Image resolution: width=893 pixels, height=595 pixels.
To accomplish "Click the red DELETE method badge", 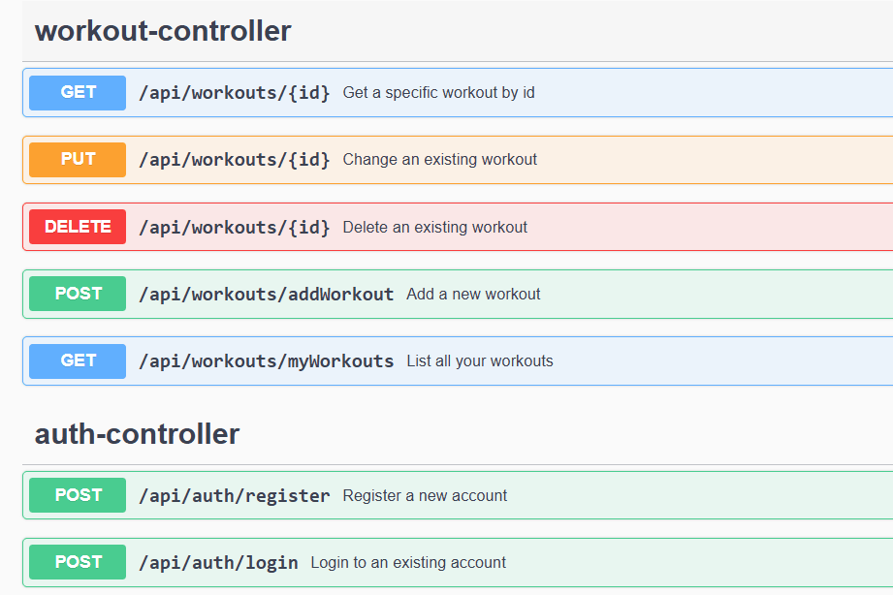I will (78, 227).
